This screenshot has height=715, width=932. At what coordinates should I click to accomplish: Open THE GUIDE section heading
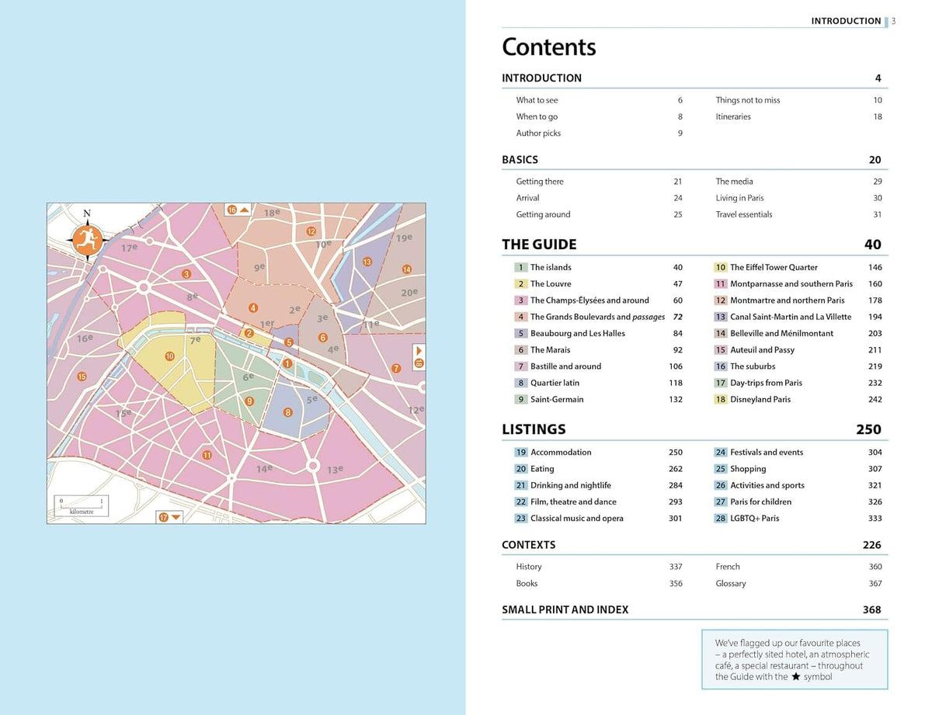tap(539, 245)
